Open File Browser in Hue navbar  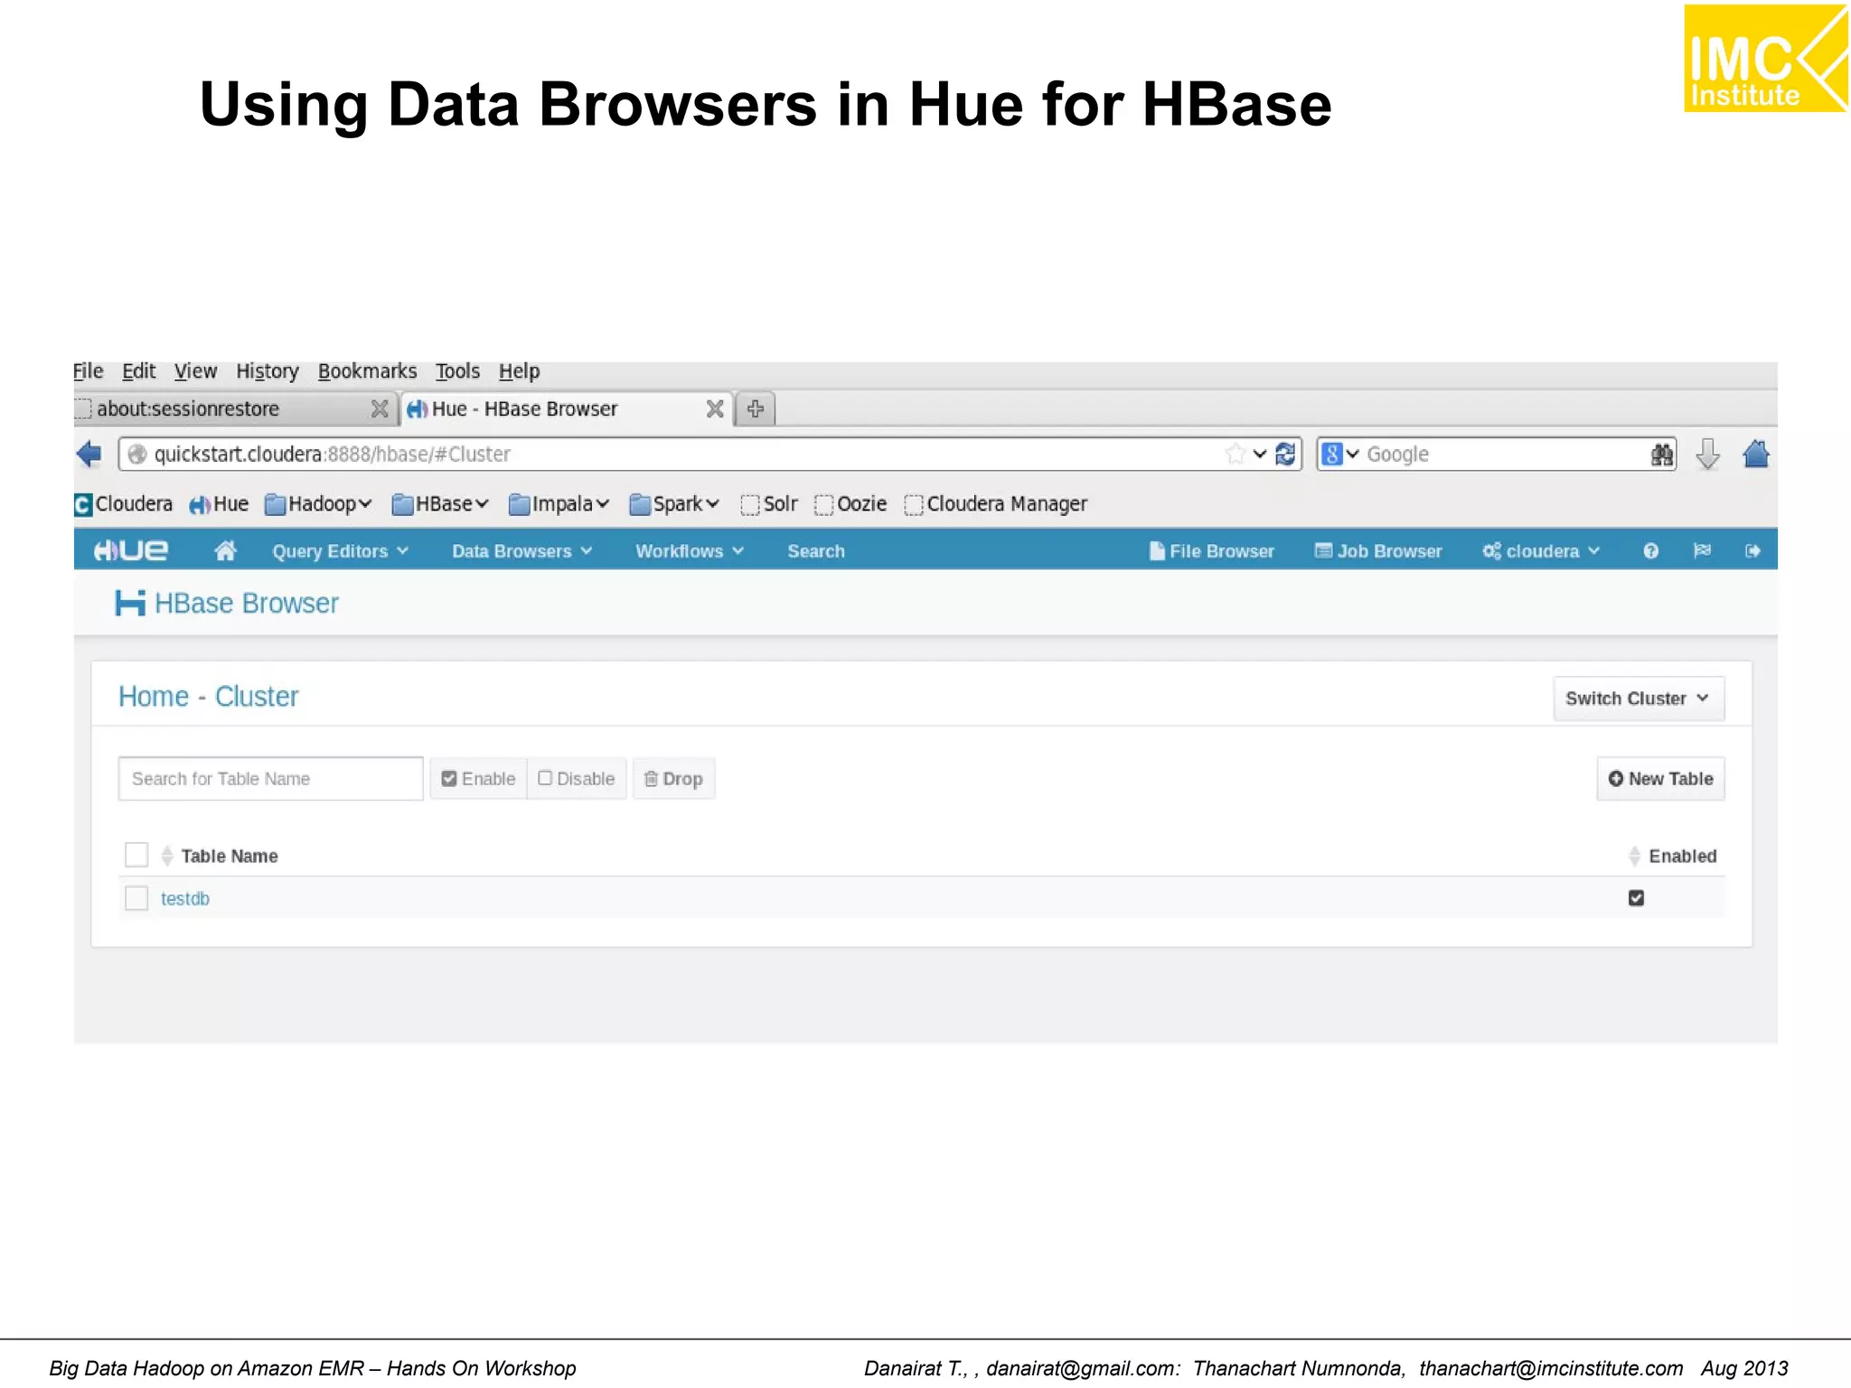[x=1211, y=551]
